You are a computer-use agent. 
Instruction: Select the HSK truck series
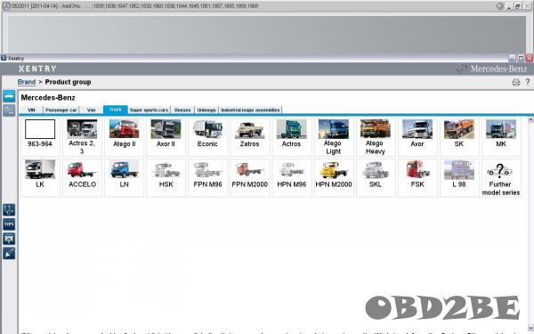(166, 178)
